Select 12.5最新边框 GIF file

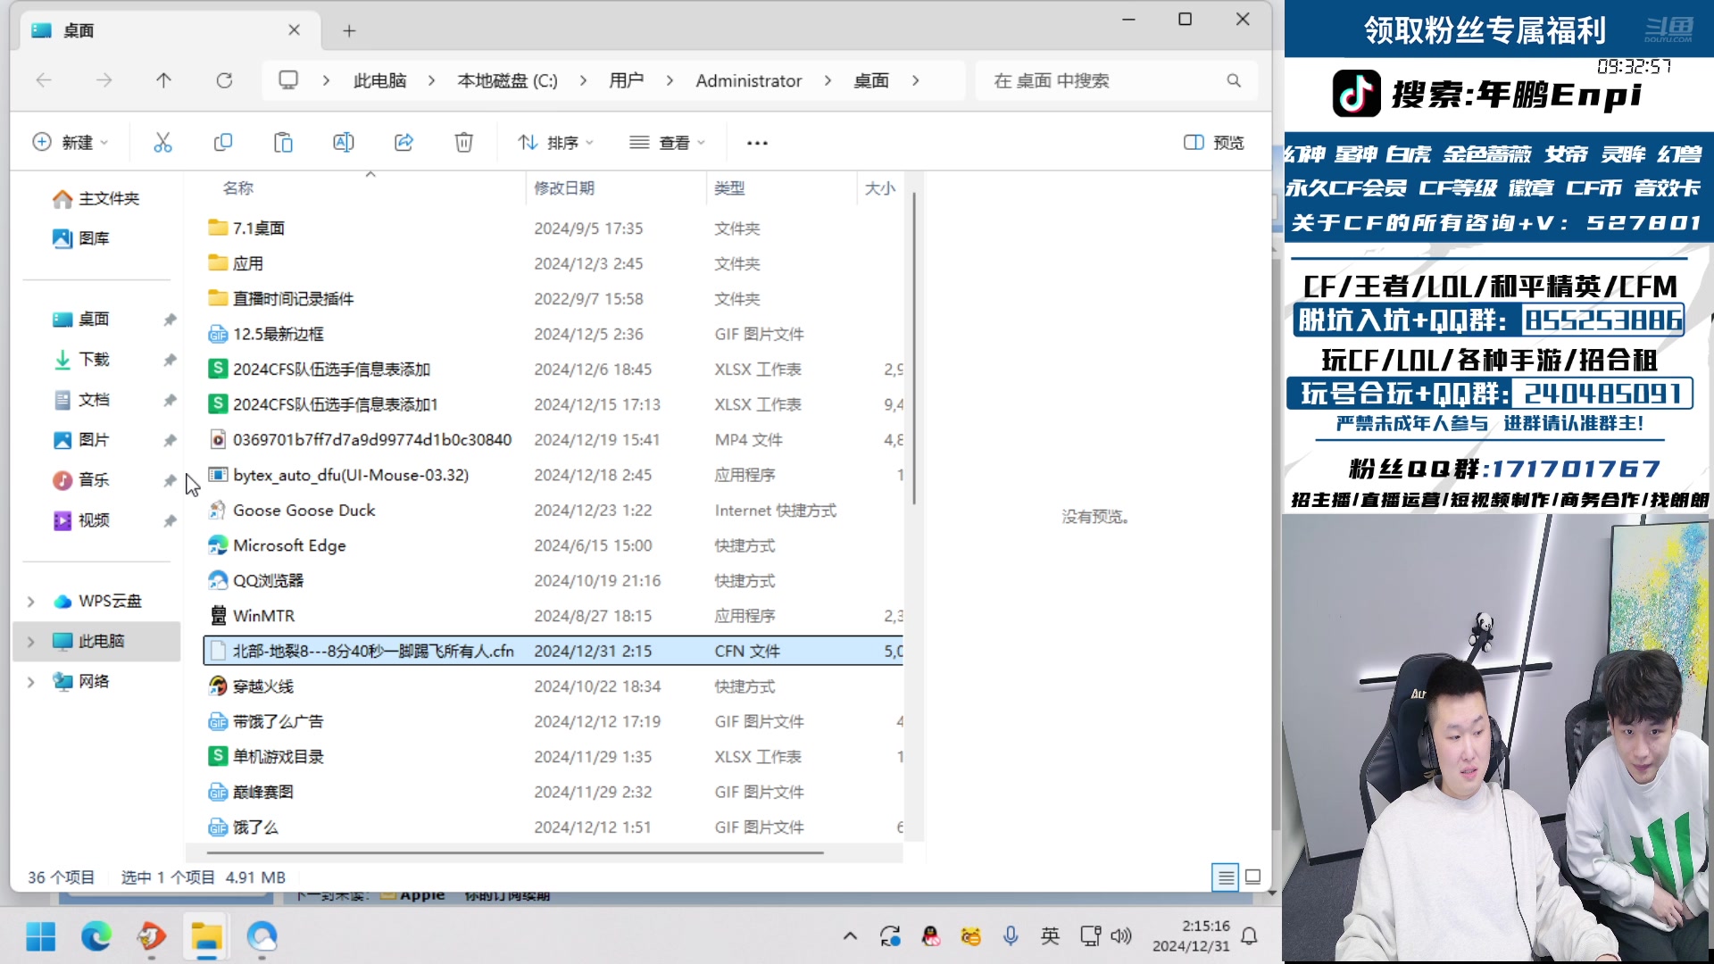click(x=553, y=334)
